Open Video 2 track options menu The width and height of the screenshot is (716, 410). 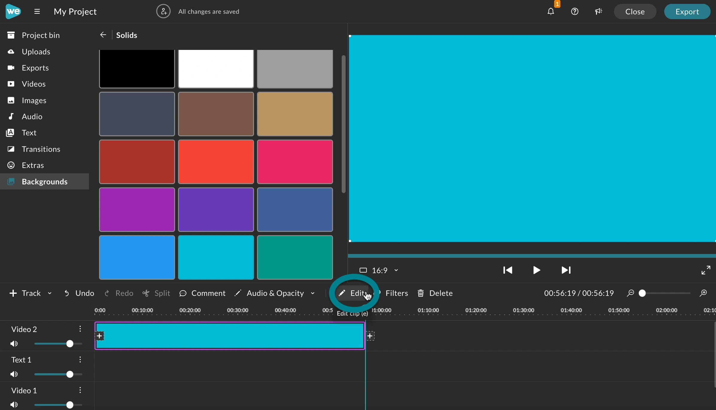[x=80, y=329]
